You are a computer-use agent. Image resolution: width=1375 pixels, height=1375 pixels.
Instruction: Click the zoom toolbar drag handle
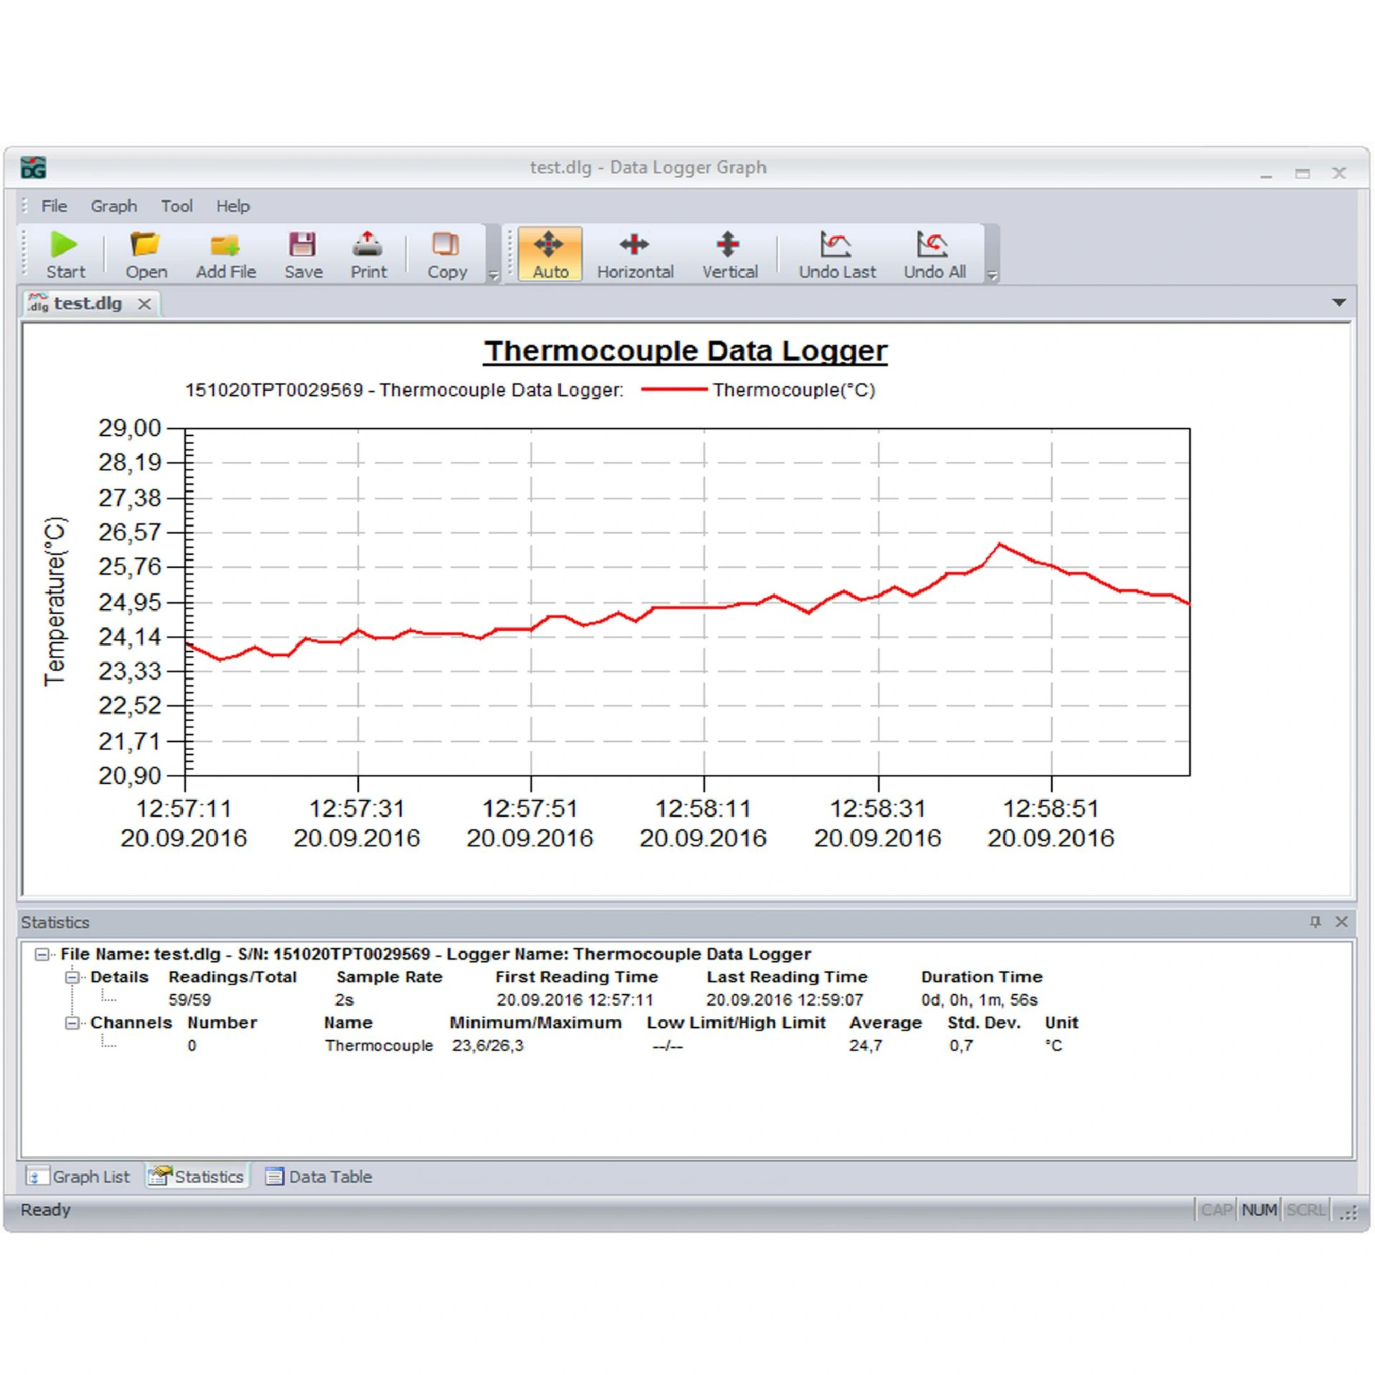pyautogui.click(x=510, y=254)
